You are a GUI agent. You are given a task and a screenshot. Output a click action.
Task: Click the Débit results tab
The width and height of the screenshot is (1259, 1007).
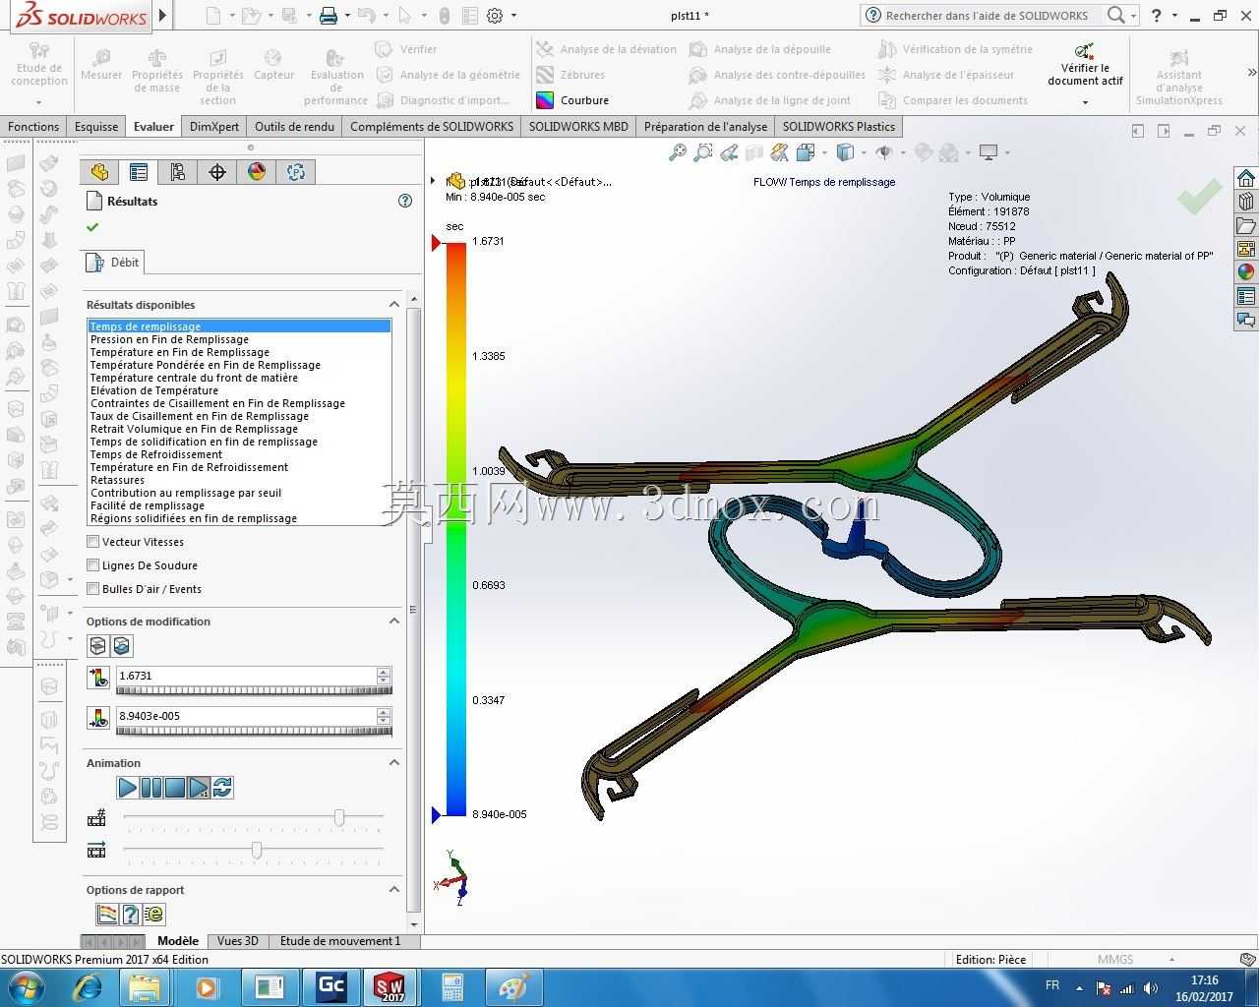pyautogui.click(x=115, y=263)
